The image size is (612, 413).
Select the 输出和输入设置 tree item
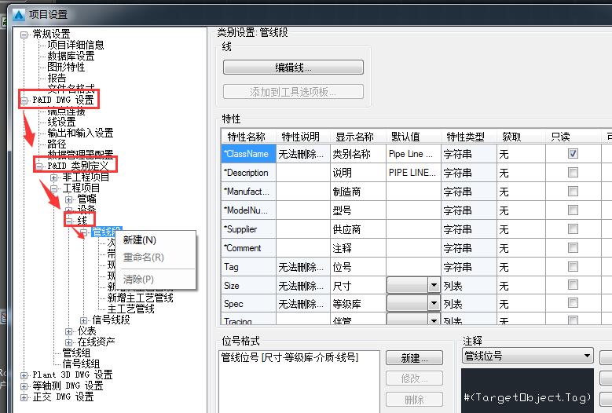[80, 133]
